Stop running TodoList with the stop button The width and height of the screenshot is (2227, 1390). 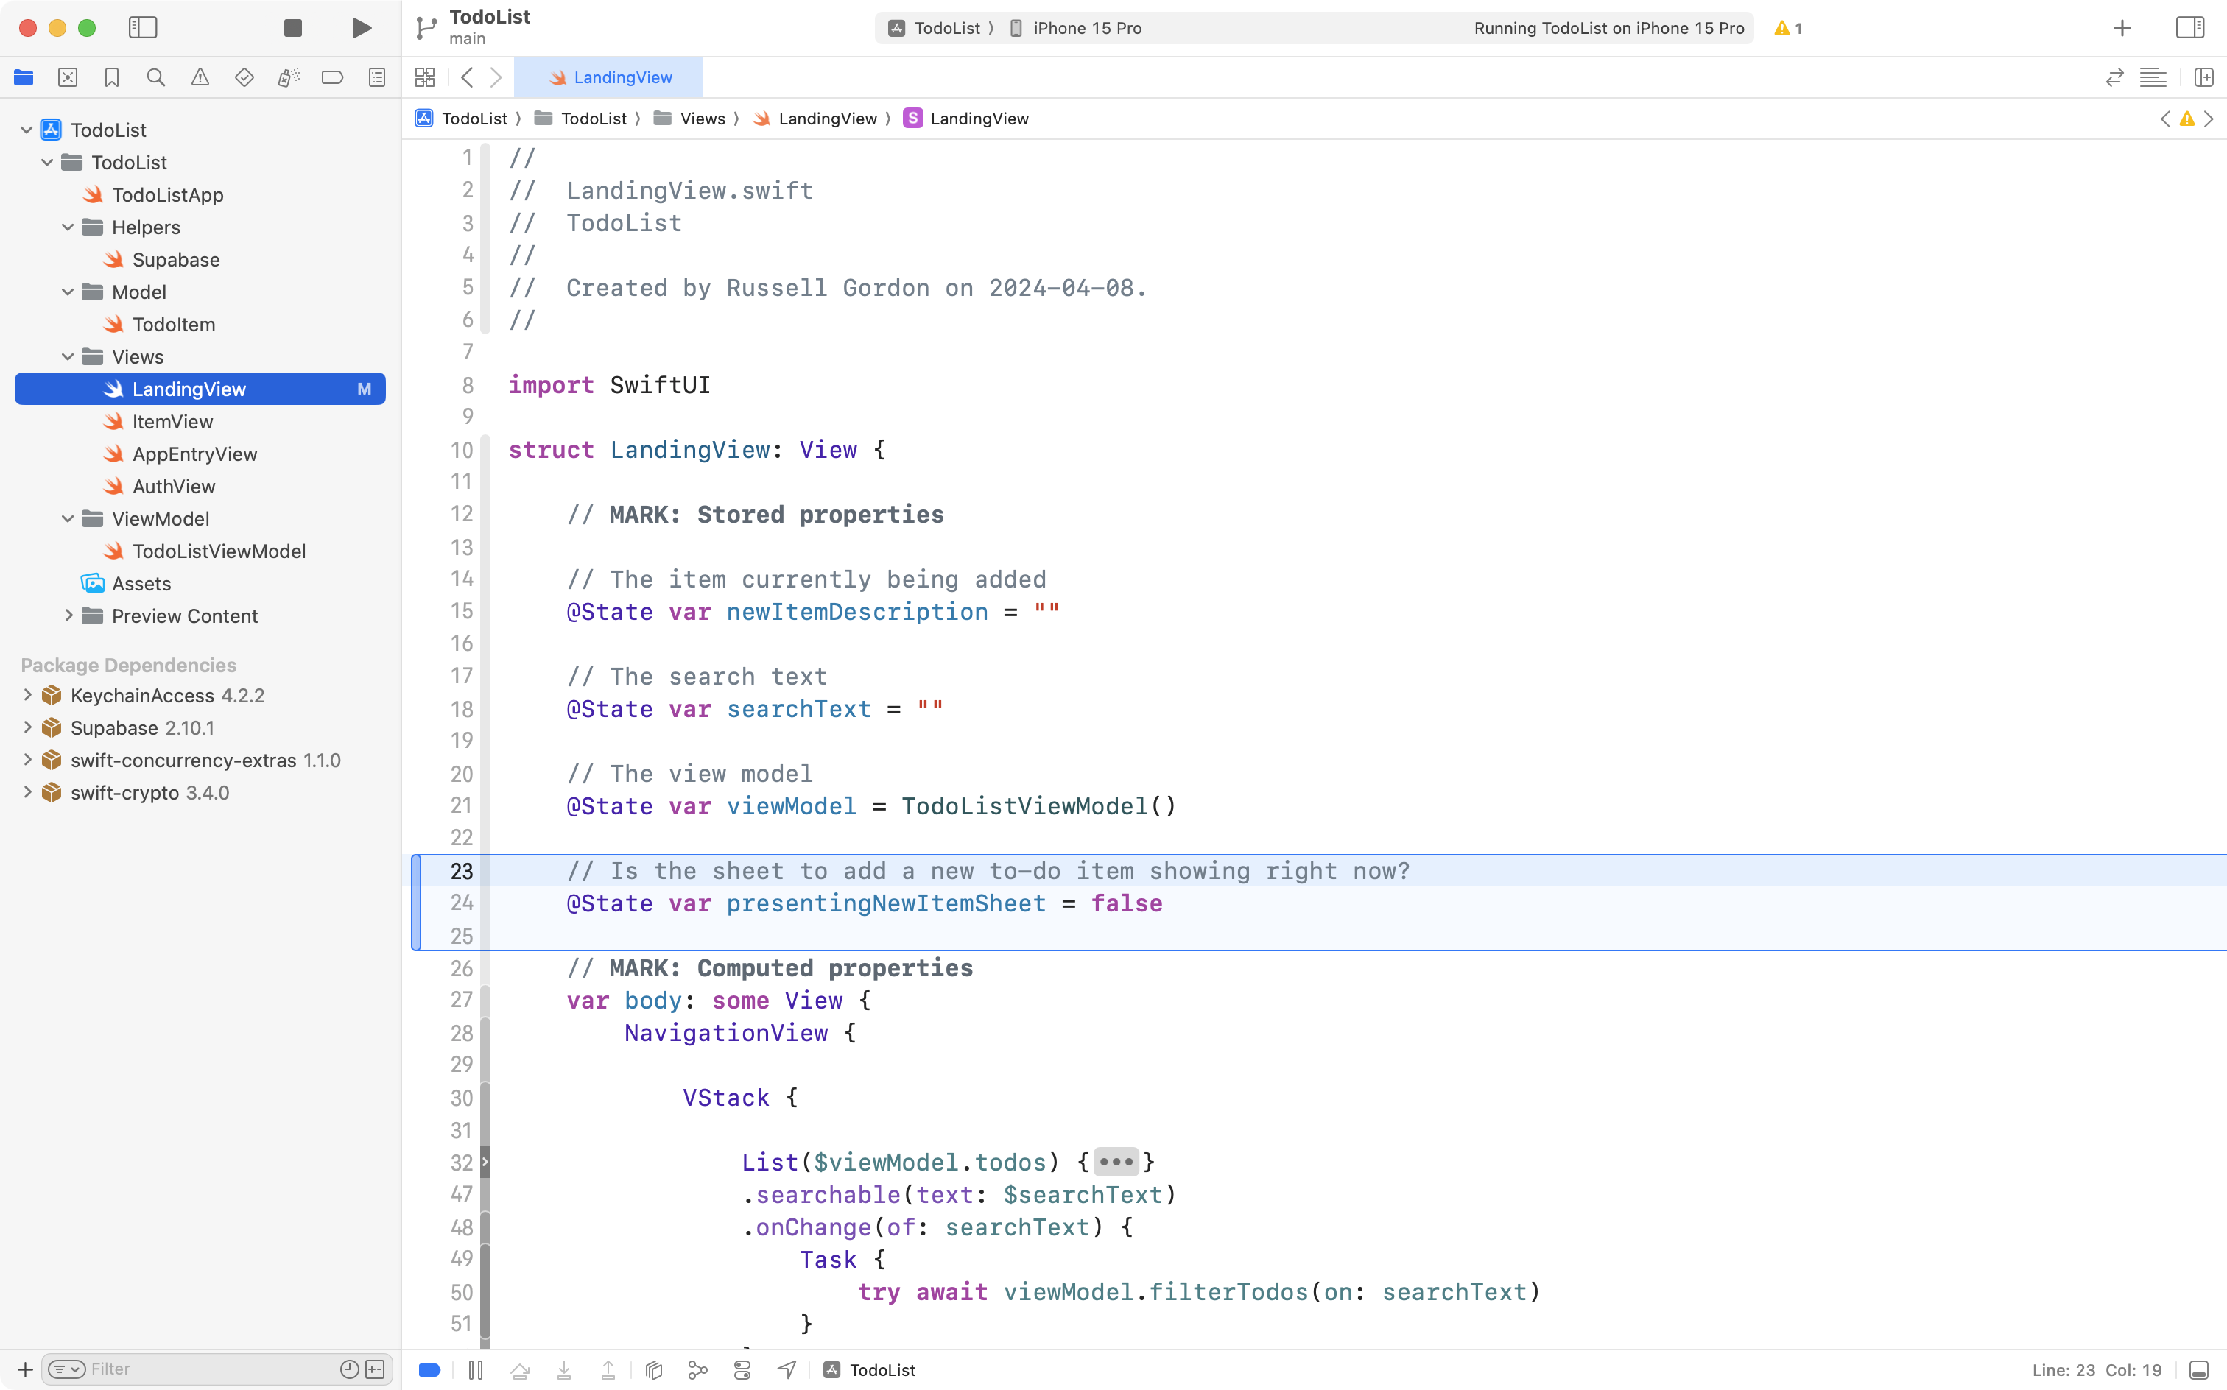pyautogui.click(x=292, y=27)
